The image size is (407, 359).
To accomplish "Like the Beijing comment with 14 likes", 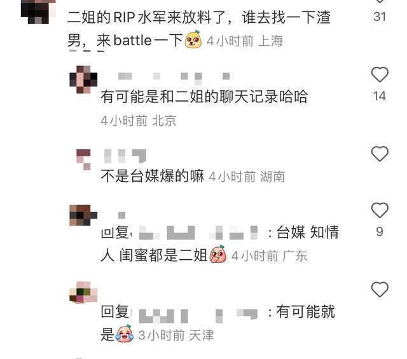I will (x=380, y=74).
